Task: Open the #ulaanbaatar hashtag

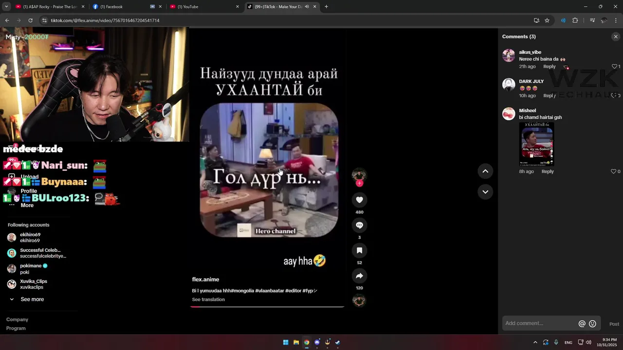Action: (270, 291)
